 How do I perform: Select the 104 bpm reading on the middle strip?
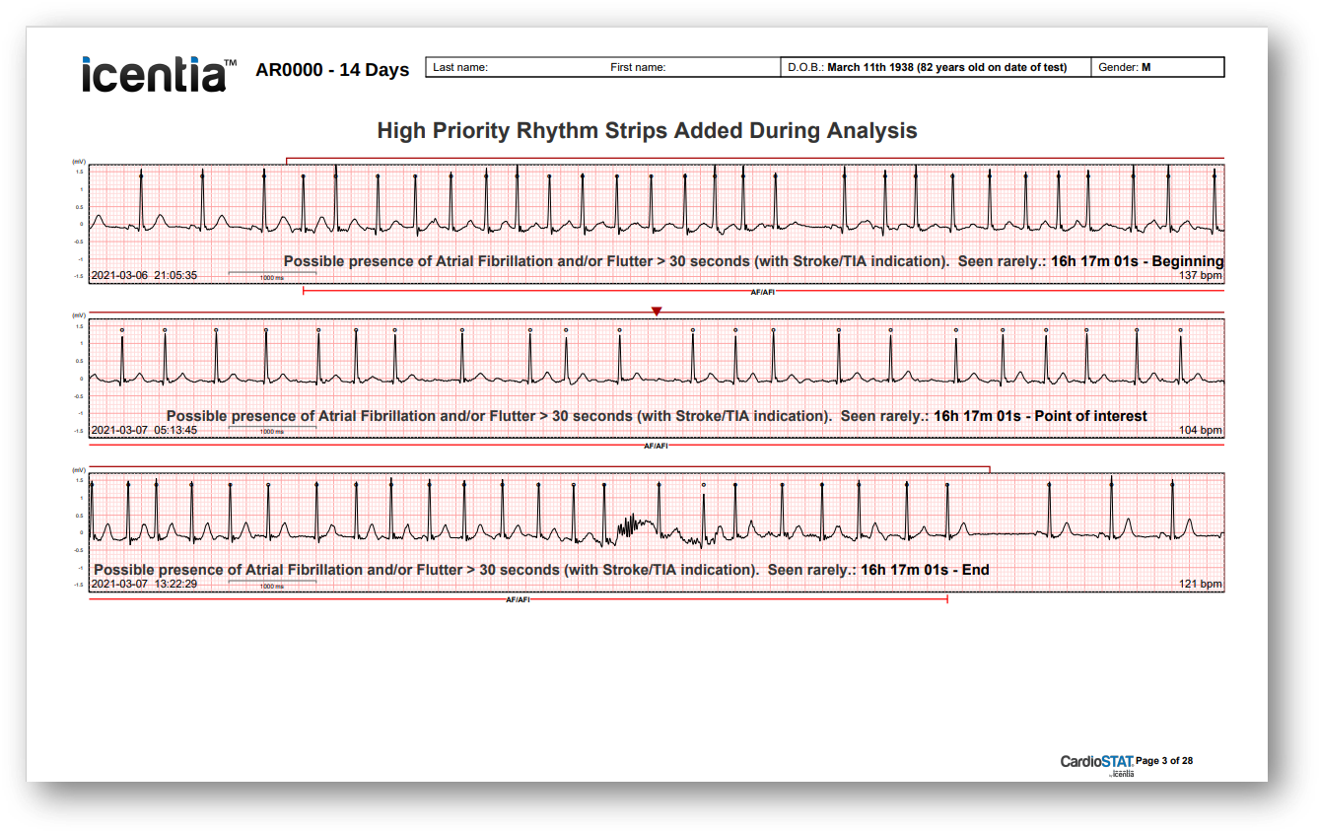[1201, 430]
